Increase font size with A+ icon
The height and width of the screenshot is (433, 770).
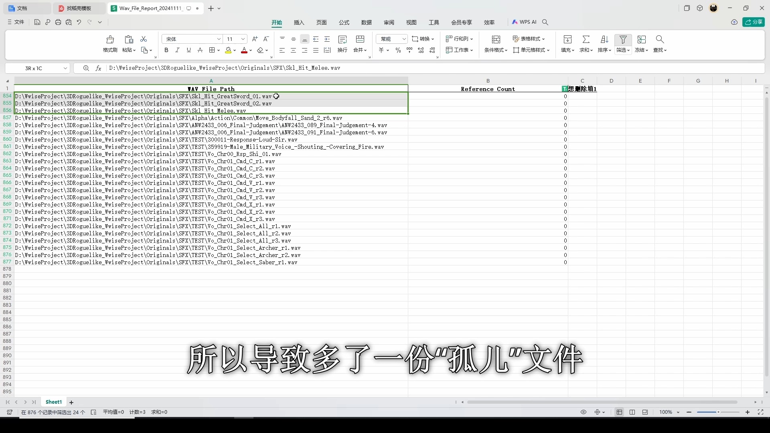[255, 39]
